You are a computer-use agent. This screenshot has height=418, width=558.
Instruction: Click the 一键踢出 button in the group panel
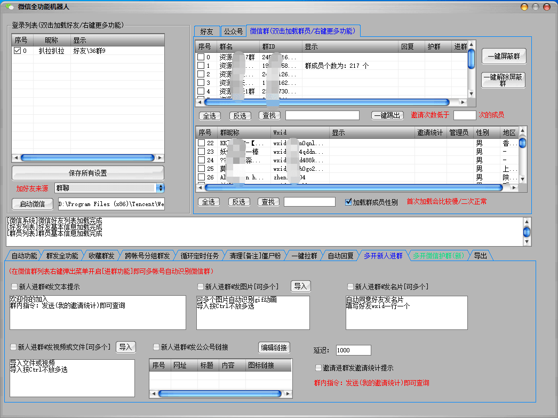pos(387,115)
